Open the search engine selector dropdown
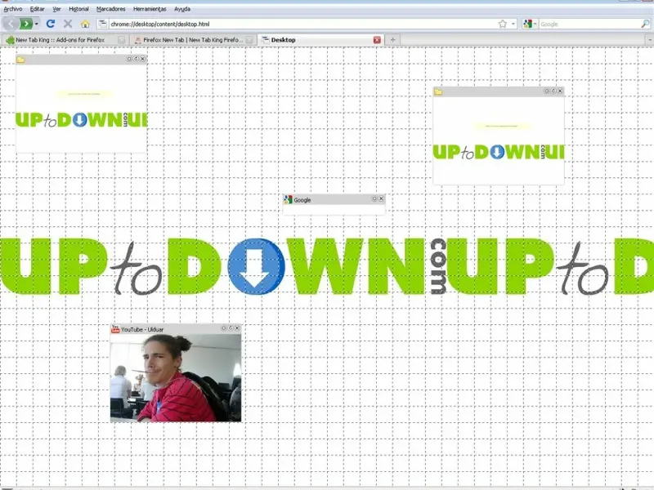The width and height of the screenshot is (654, 490). tap(530, 24)
